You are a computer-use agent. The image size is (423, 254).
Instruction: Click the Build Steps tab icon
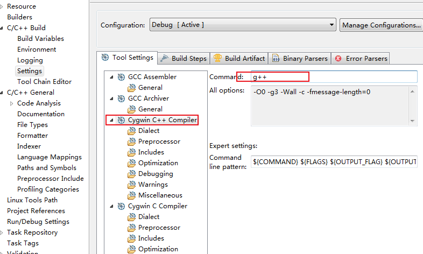tap(164, 58)
